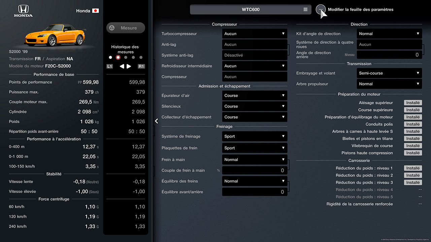The image size is (431, 242).
Task: Click the Compresseur Aucun field
Action: (255, 77)
